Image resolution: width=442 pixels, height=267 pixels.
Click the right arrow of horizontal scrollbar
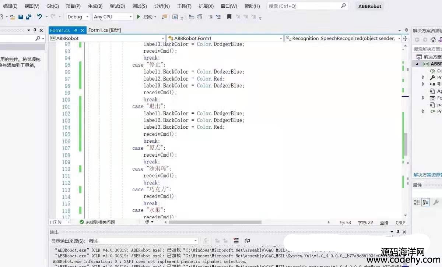point(329,222)
